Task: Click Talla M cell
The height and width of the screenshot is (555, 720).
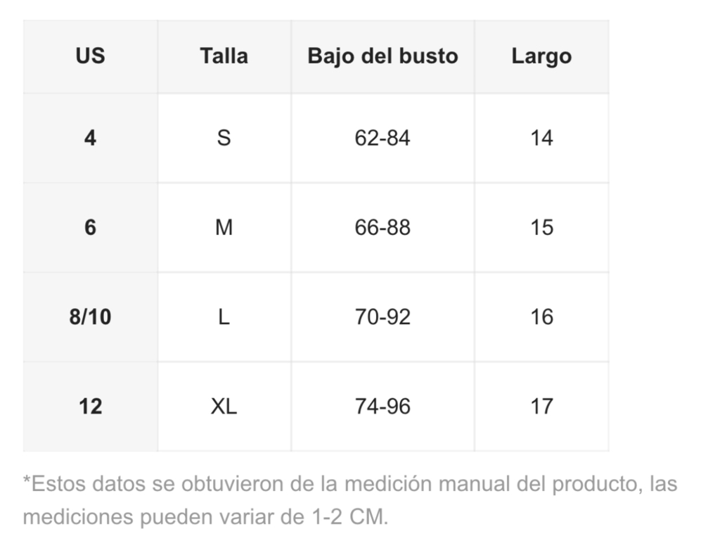Action: click(x=224, y=227)
